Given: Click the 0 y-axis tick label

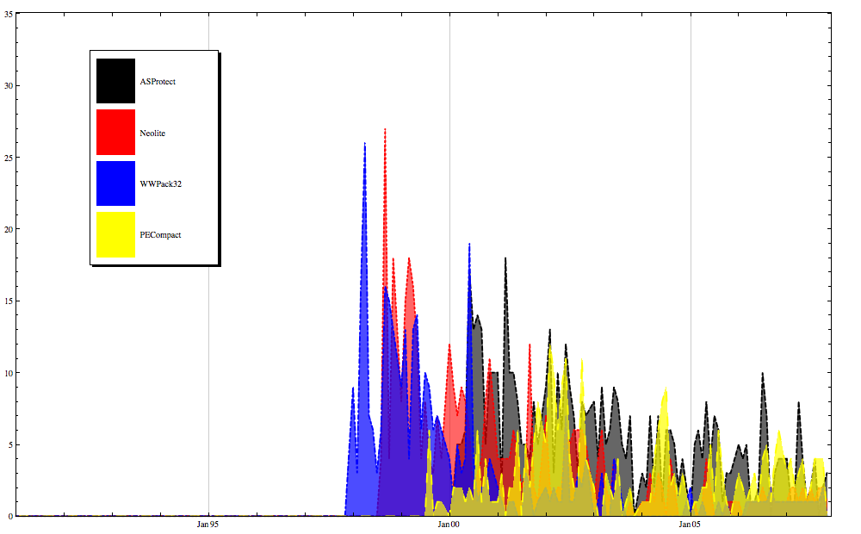Looking at the screenshot, I should click(10, 516).
